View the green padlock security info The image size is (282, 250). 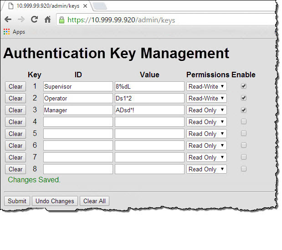pyautogui.click(x=62, y=20)
